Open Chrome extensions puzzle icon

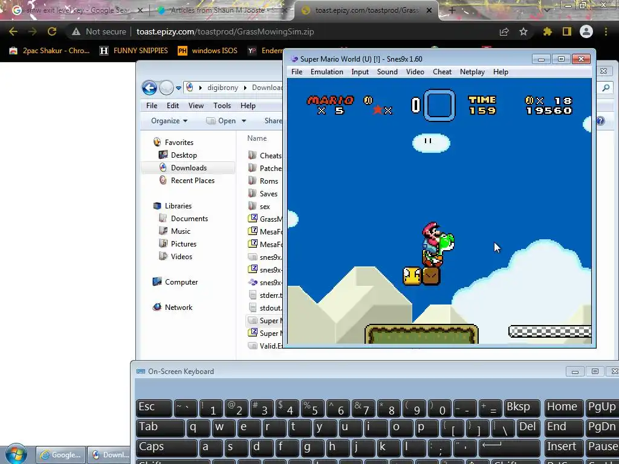(x=547, y=31)
